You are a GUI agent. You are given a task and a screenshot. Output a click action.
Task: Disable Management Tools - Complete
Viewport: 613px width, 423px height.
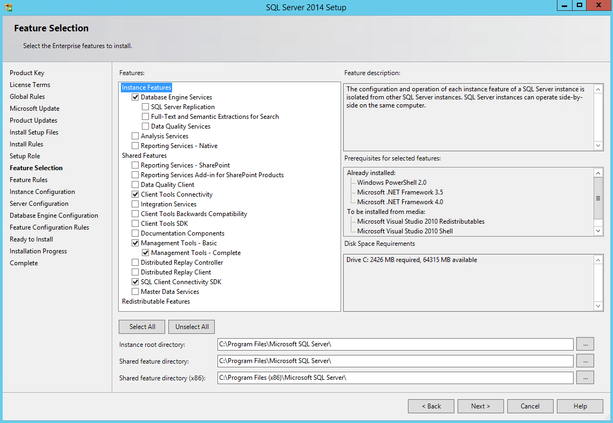click(145, 252)
